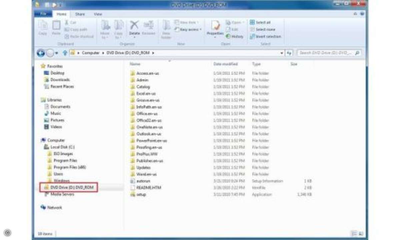
Task: Select the Admin folder
Action: coord(139,80)
